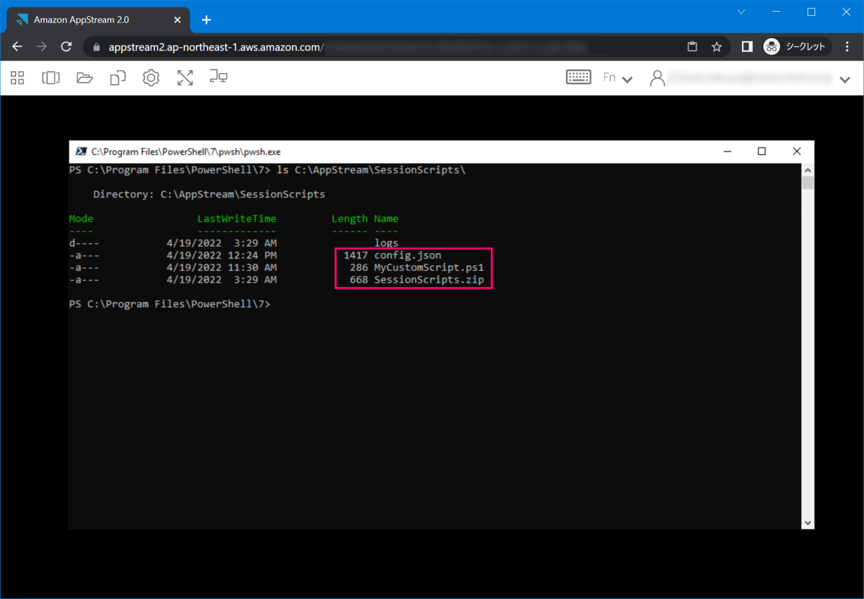This screenshot has height=599, width=864.
Task: Click the dual monitor icon
Action: (218, 76)
